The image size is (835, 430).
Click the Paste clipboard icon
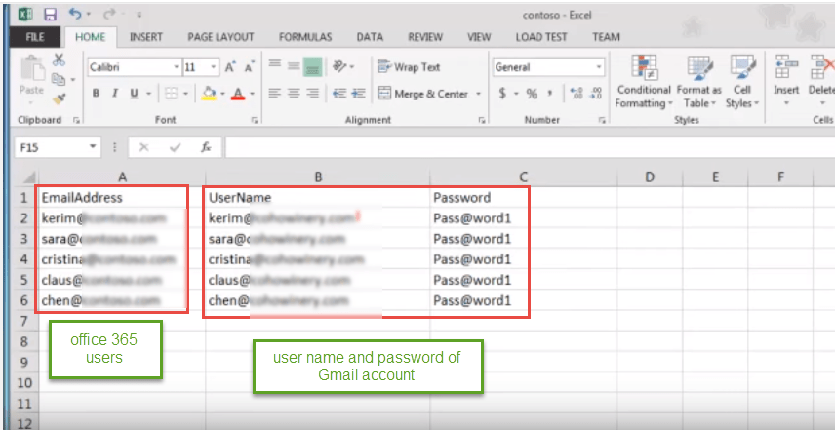coord(31,70)
